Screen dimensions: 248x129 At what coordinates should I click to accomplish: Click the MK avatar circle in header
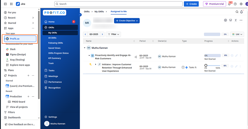pos(87,23)
